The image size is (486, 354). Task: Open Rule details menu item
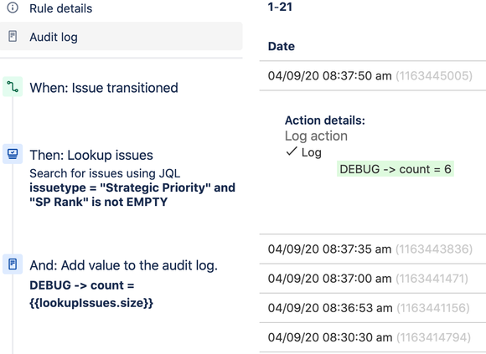[60, 8]
